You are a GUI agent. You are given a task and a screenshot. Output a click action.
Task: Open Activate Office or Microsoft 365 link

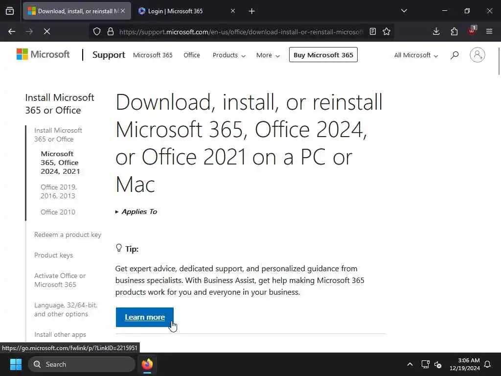click(60, 280)
